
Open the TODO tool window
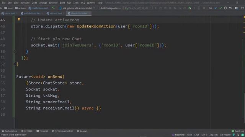pos(27,131)
